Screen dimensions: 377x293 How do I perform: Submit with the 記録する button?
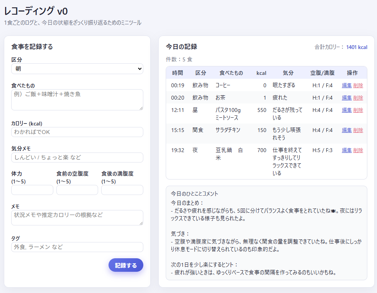pyautogui.click(x=126, y=265)
